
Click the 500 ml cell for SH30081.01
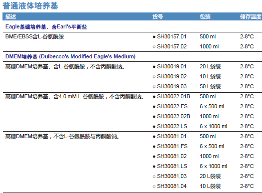coord(208,136)
